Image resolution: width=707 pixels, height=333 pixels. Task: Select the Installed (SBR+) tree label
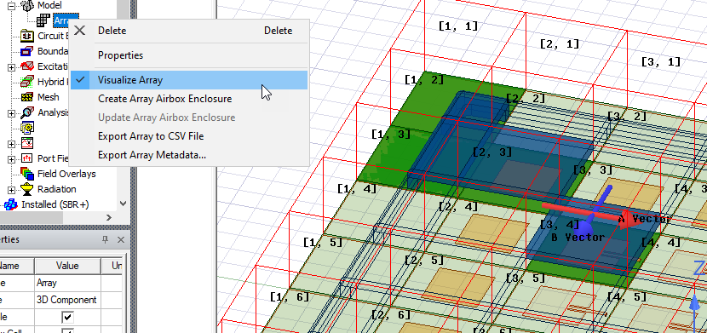[55, 204]
